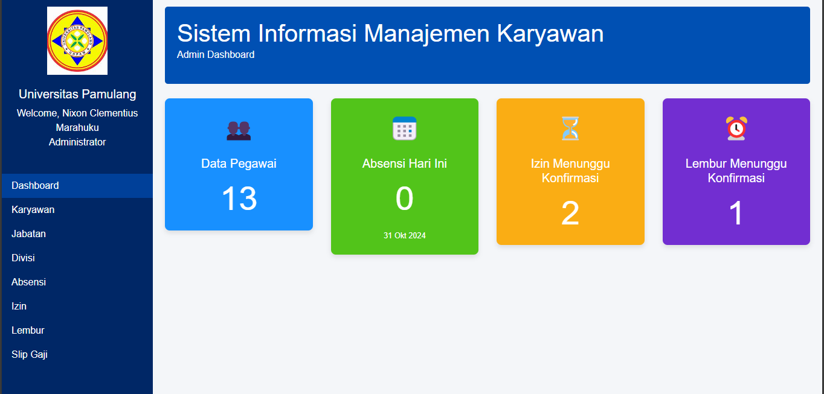Click the 31 Okt 2024 date label
The image size is (824, 394).
[404, 235]
